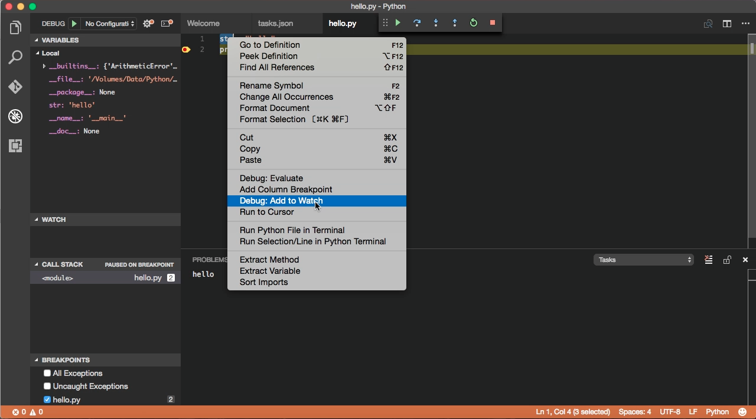756x419 pixels.
Task: Open launch.json with the gear icon
Action: [148, 24]
